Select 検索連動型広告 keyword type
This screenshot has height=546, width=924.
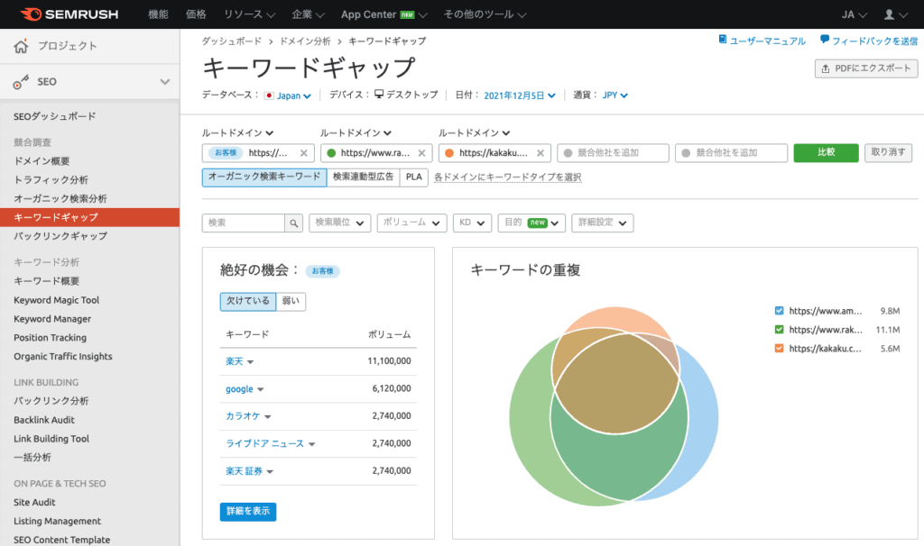(363, 177)
